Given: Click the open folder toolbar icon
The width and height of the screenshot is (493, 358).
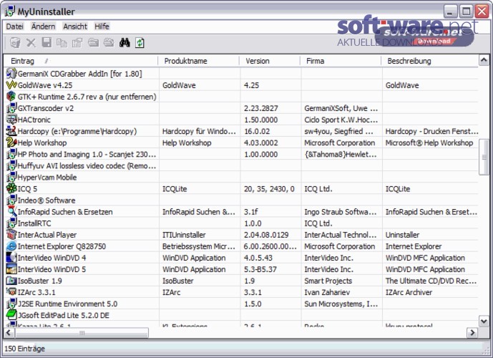Looking at the screenshot, I should (x=93, y=42).
